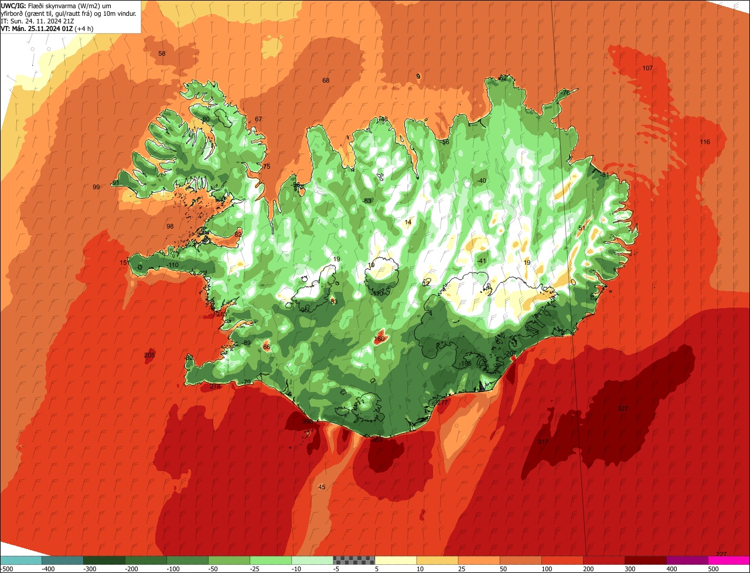The height and width of the screenshot is (573, 750).
Task: Select the value 14 in central Iceland
Action: pyautogui.click(x=408, y=222)
